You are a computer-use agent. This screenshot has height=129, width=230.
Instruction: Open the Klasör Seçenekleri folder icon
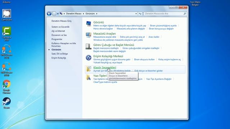[x=88, y=69]
